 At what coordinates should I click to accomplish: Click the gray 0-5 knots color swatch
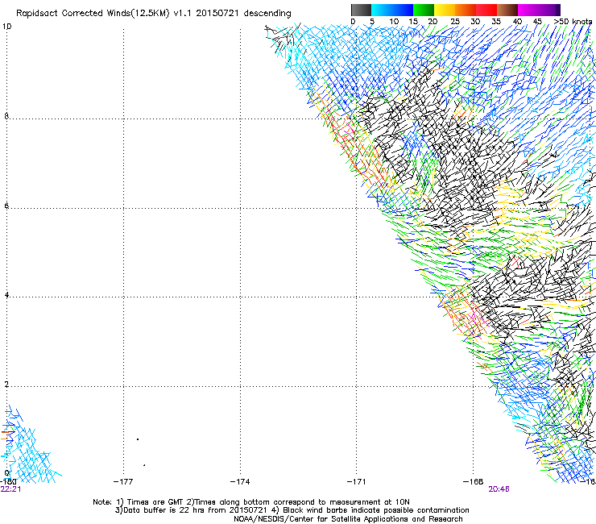pos(361,10)
